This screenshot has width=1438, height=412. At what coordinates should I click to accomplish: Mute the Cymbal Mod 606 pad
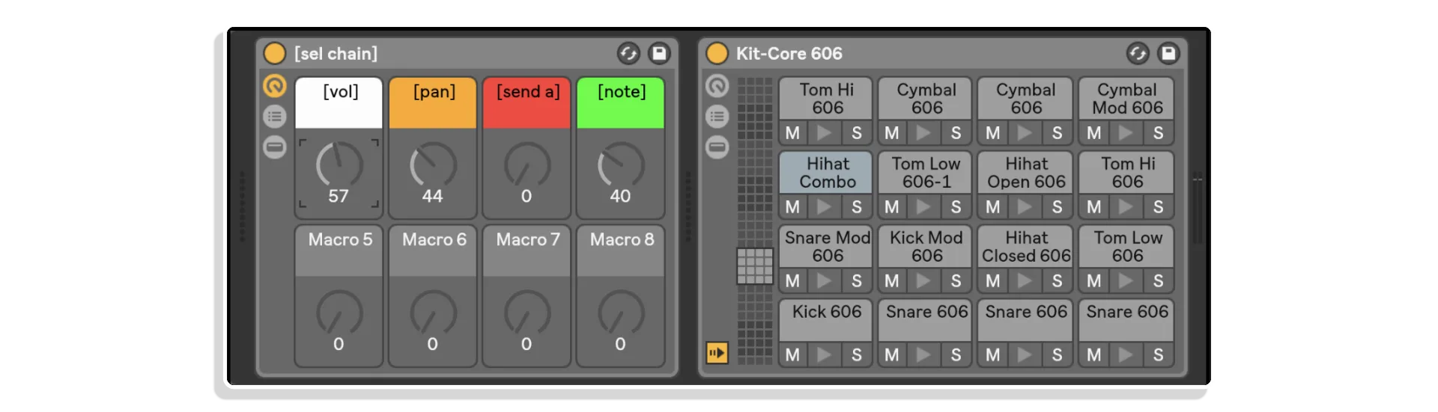coord(1094,132)
